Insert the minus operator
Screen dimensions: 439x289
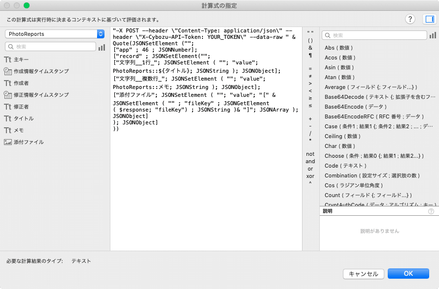310,126
